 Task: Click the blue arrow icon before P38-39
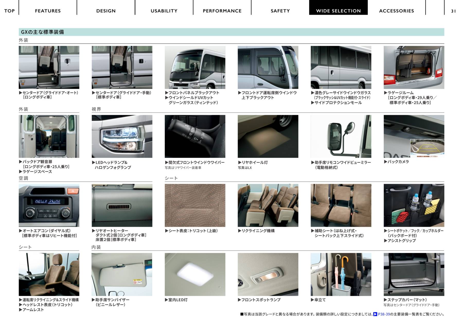375,314
